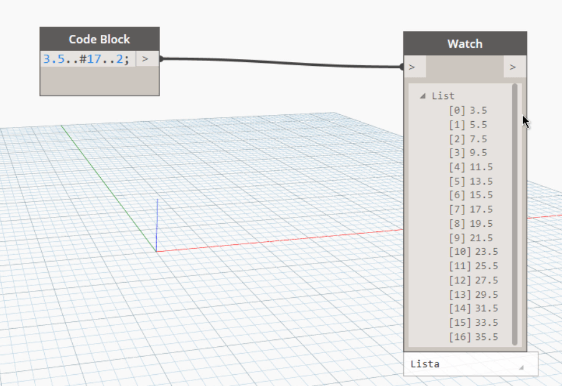The image size is (562, 386).
Task: Click the wire connecting Code Block to Watch
Action: (x=281, y=63)
